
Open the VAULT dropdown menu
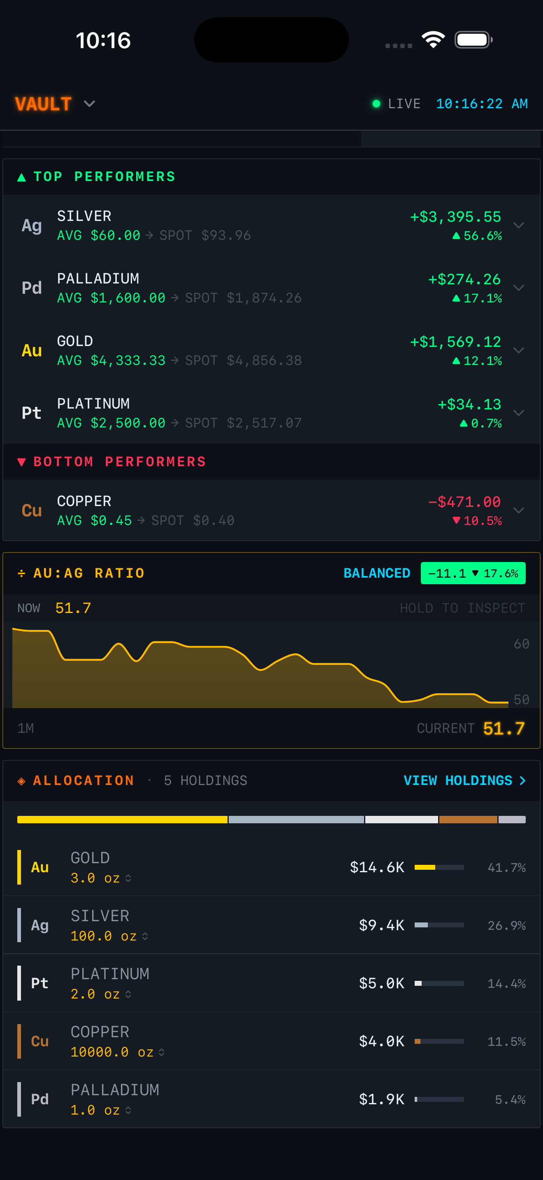coord(89,104)
